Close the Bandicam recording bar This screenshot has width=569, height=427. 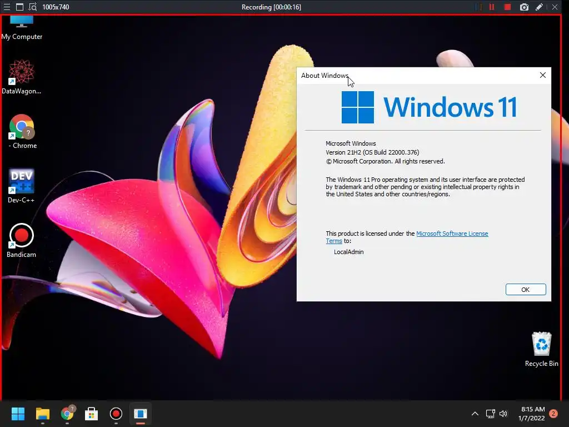(x=555, y=7)
